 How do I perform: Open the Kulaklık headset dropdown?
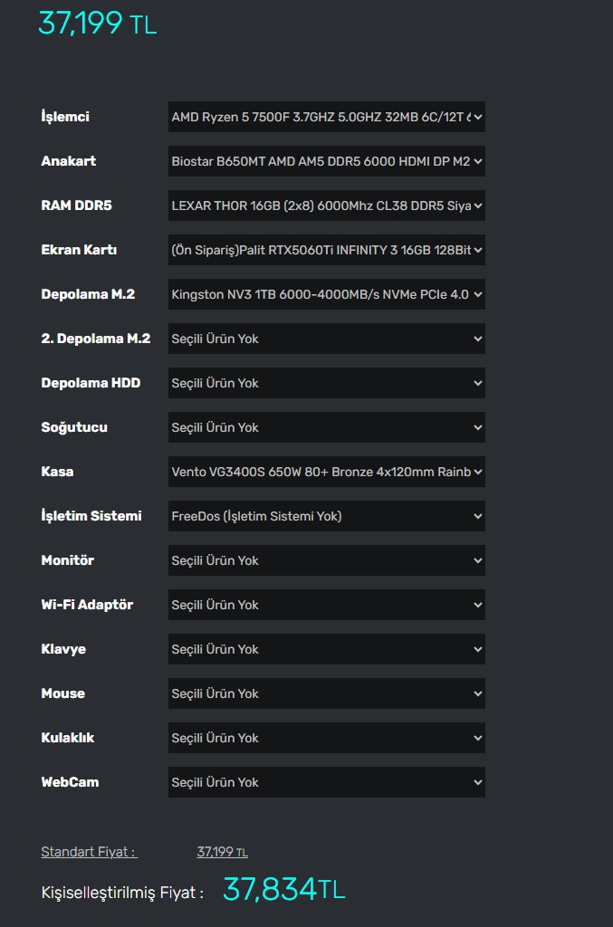coord(326,738)
